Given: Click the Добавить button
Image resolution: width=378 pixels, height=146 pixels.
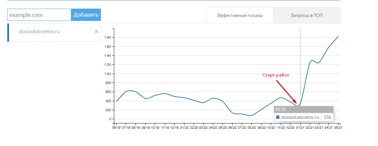Looking at the screenshot, I should [x=86, y=15].
